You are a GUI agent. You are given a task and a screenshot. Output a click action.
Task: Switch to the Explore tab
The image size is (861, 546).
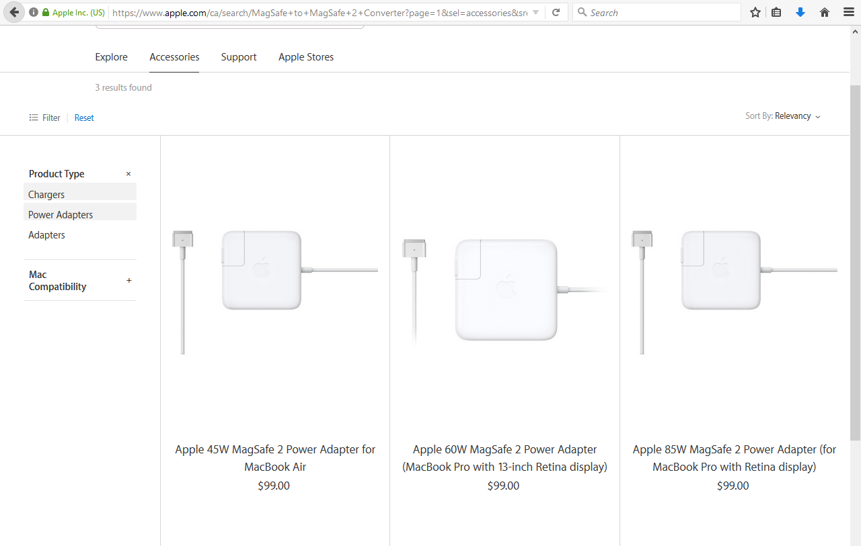click(112, 57)
